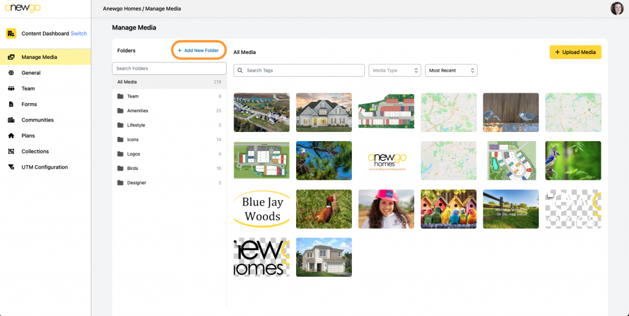Open the user profile avatar
This screenshot has width=629, height=316.
pyautogui.click(x=617, y=9)
